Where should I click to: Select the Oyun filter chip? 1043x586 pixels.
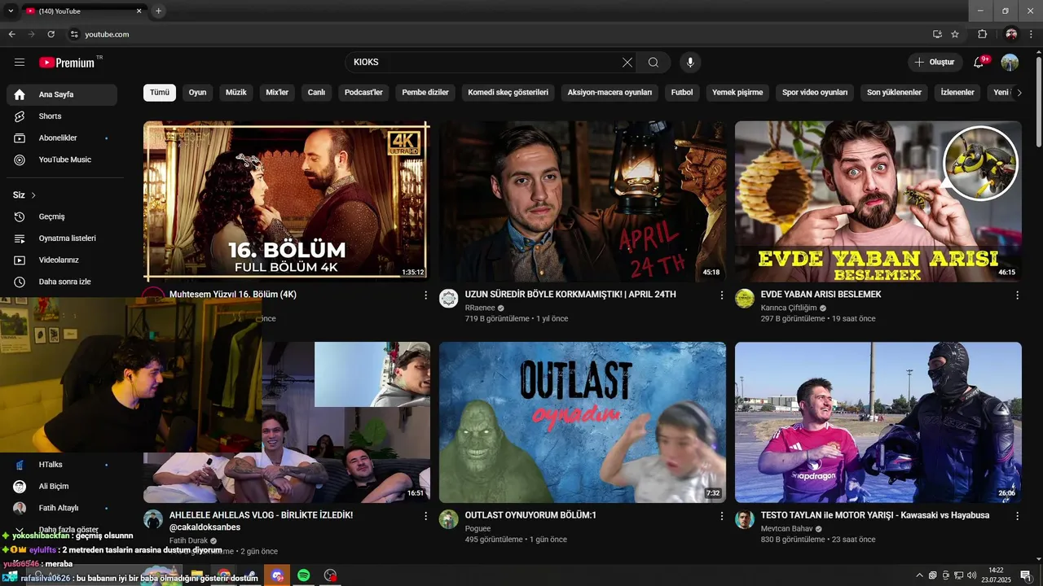coord(198,93)
